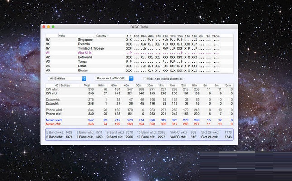Click the CW wkd row label
The width and height of the screenshot is (292, 181).
click(52, 89)
